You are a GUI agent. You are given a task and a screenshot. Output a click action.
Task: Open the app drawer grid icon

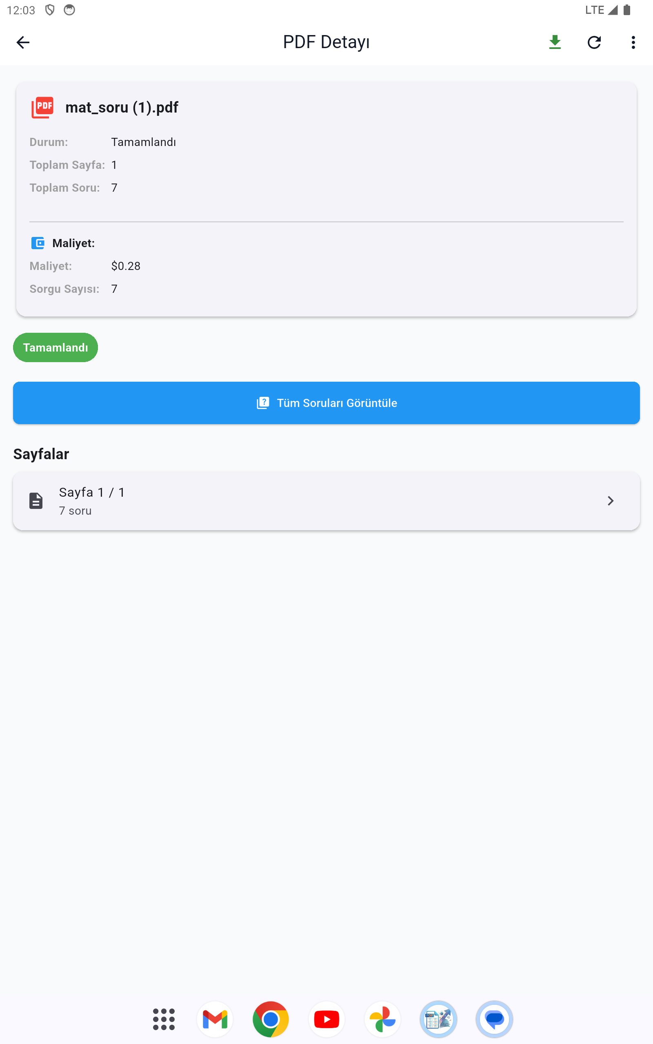pyautogui.click(x=164, y=1019)
